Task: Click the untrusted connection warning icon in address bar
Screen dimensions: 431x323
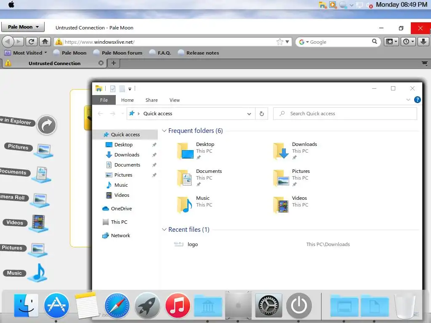Action: coord(59,42)
